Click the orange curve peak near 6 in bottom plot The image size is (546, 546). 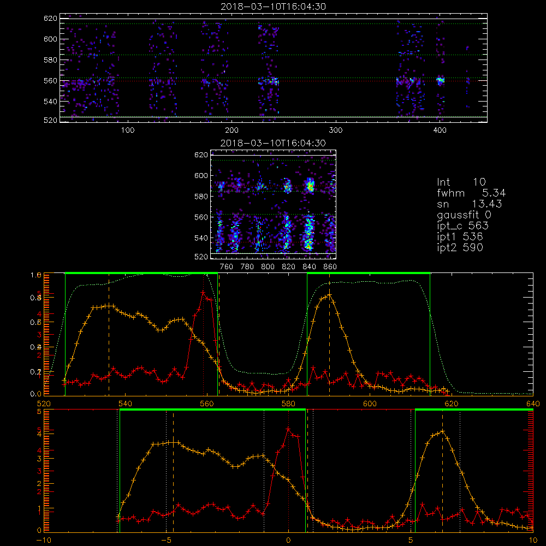(443, 431)
